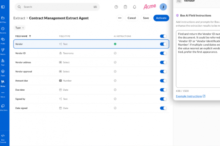Click the Activate button
Screen dimensions: 220x146
click(x=161, y=18)
